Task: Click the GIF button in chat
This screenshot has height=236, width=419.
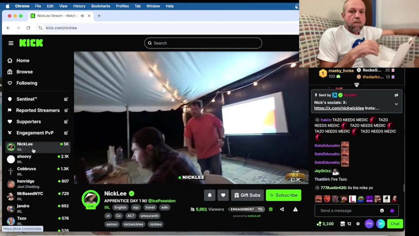Action: (x=380, y=224)
